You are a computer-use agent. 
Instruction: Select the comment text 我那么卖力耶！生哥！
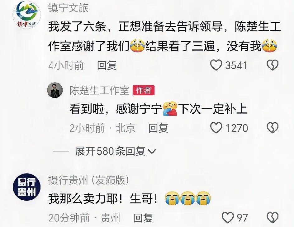(103, 198)
